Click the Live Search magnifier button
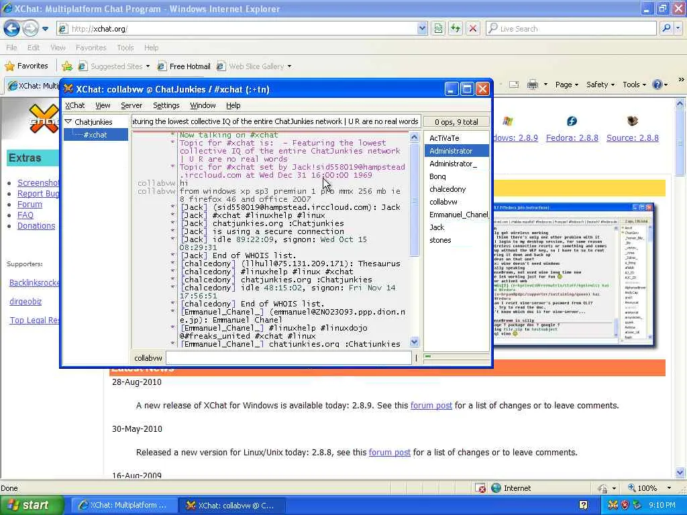This screenshot has width=687, height=515. 666,29
